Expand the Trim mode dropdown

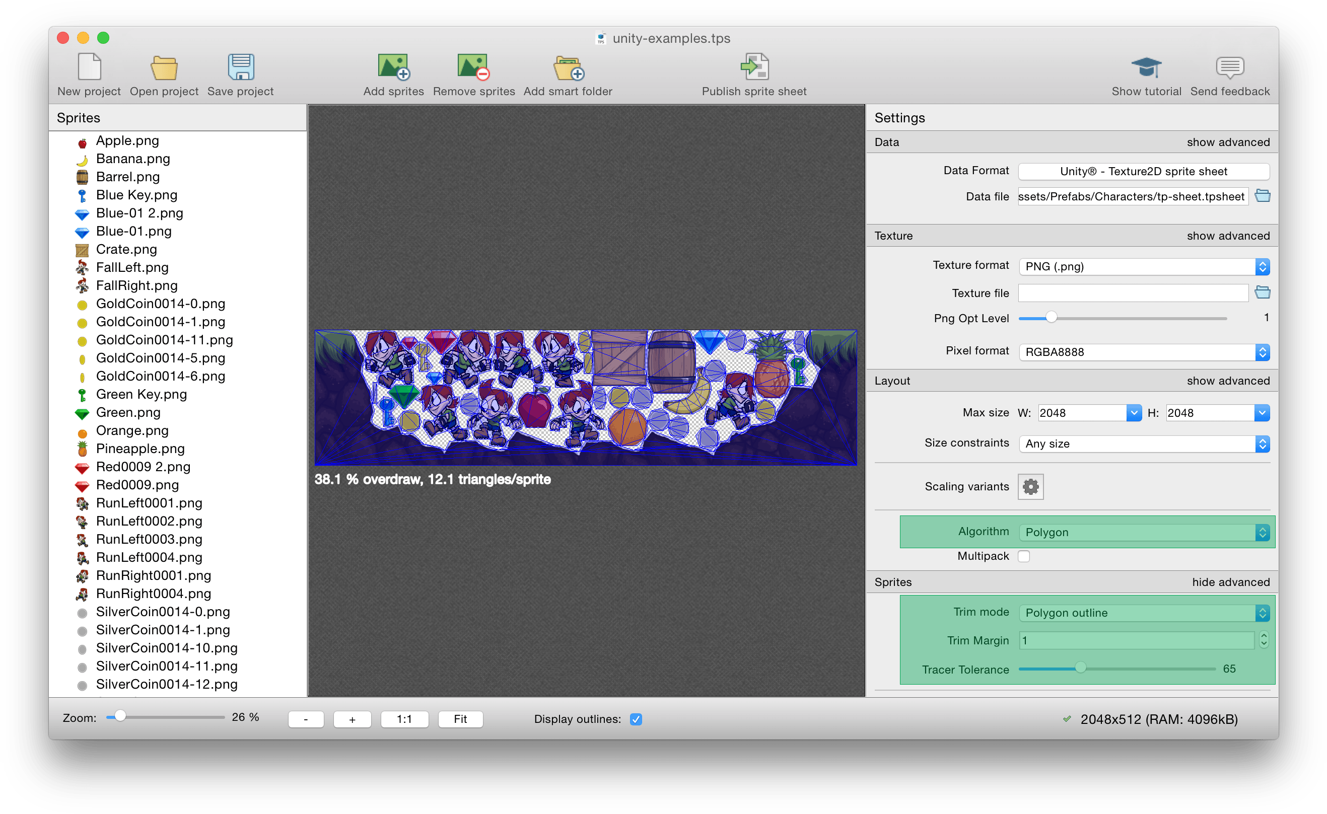click(x=1144, y=613)
